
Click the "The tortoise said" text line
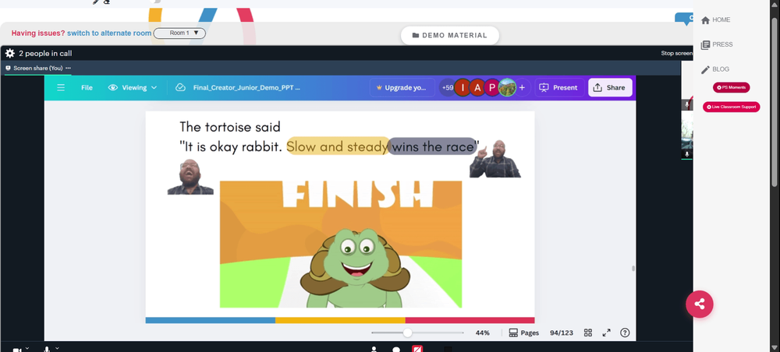[230, 127]
